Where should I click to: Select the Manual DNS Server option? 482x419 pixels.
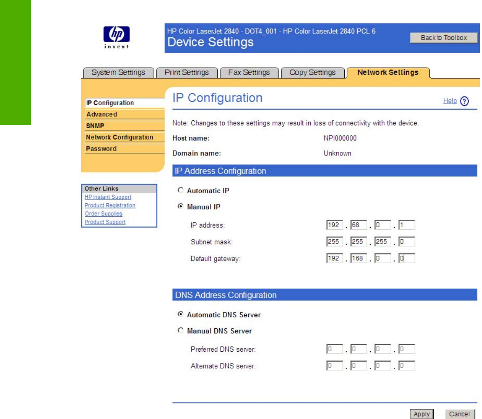coord(180,330)
